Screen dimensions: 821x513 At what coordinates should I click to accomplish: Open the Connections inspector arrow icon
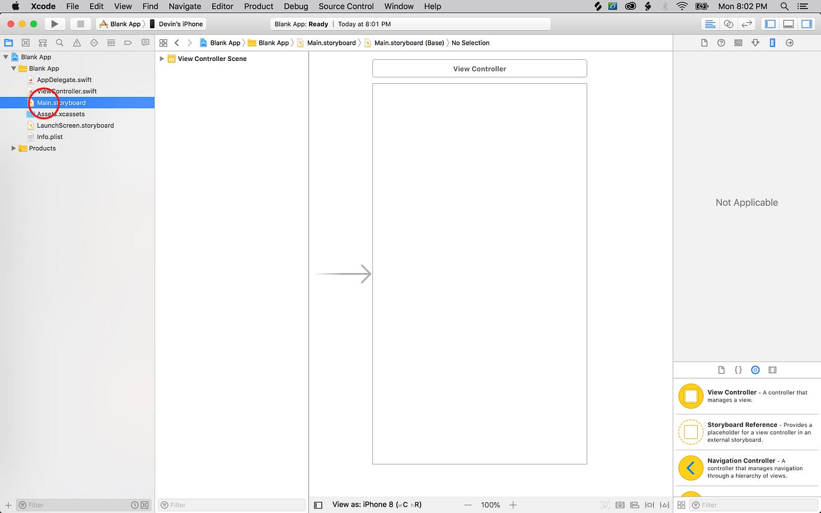[x=790, y=43]
